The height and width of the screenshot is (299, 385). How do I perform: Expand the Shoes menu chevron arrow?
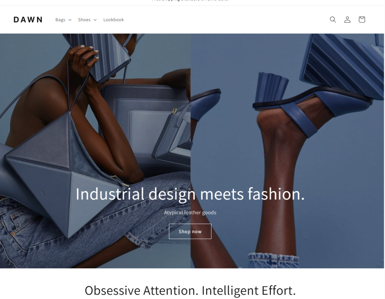click(95, 20)
